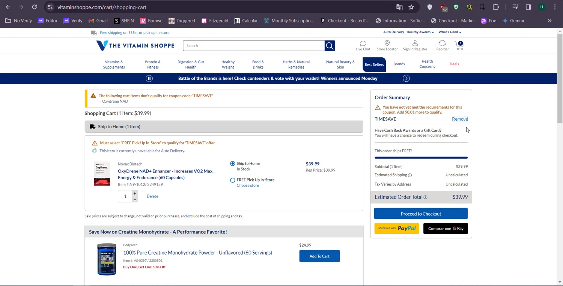Open Estimated Shipping info icon

(x=410, y=175)
